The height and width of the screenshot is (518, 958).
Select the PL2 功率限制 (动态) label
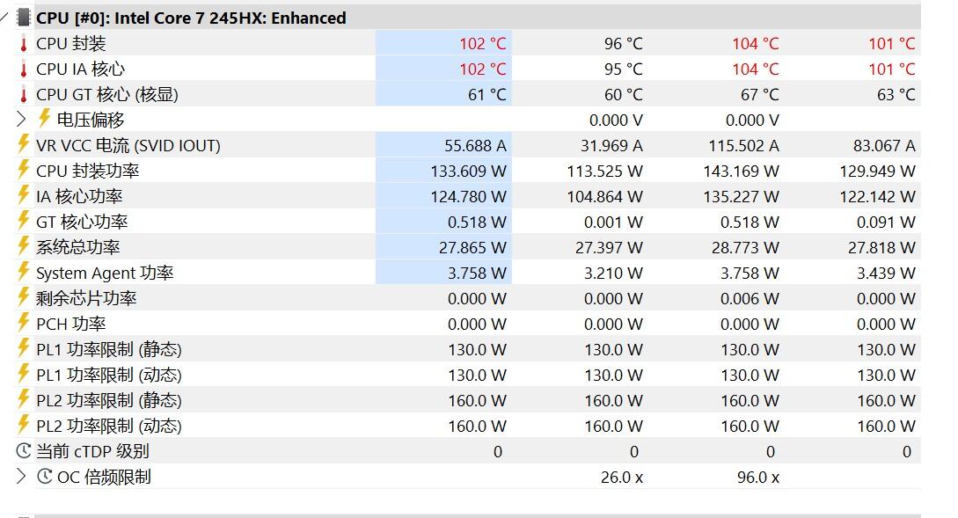[109, 427]
